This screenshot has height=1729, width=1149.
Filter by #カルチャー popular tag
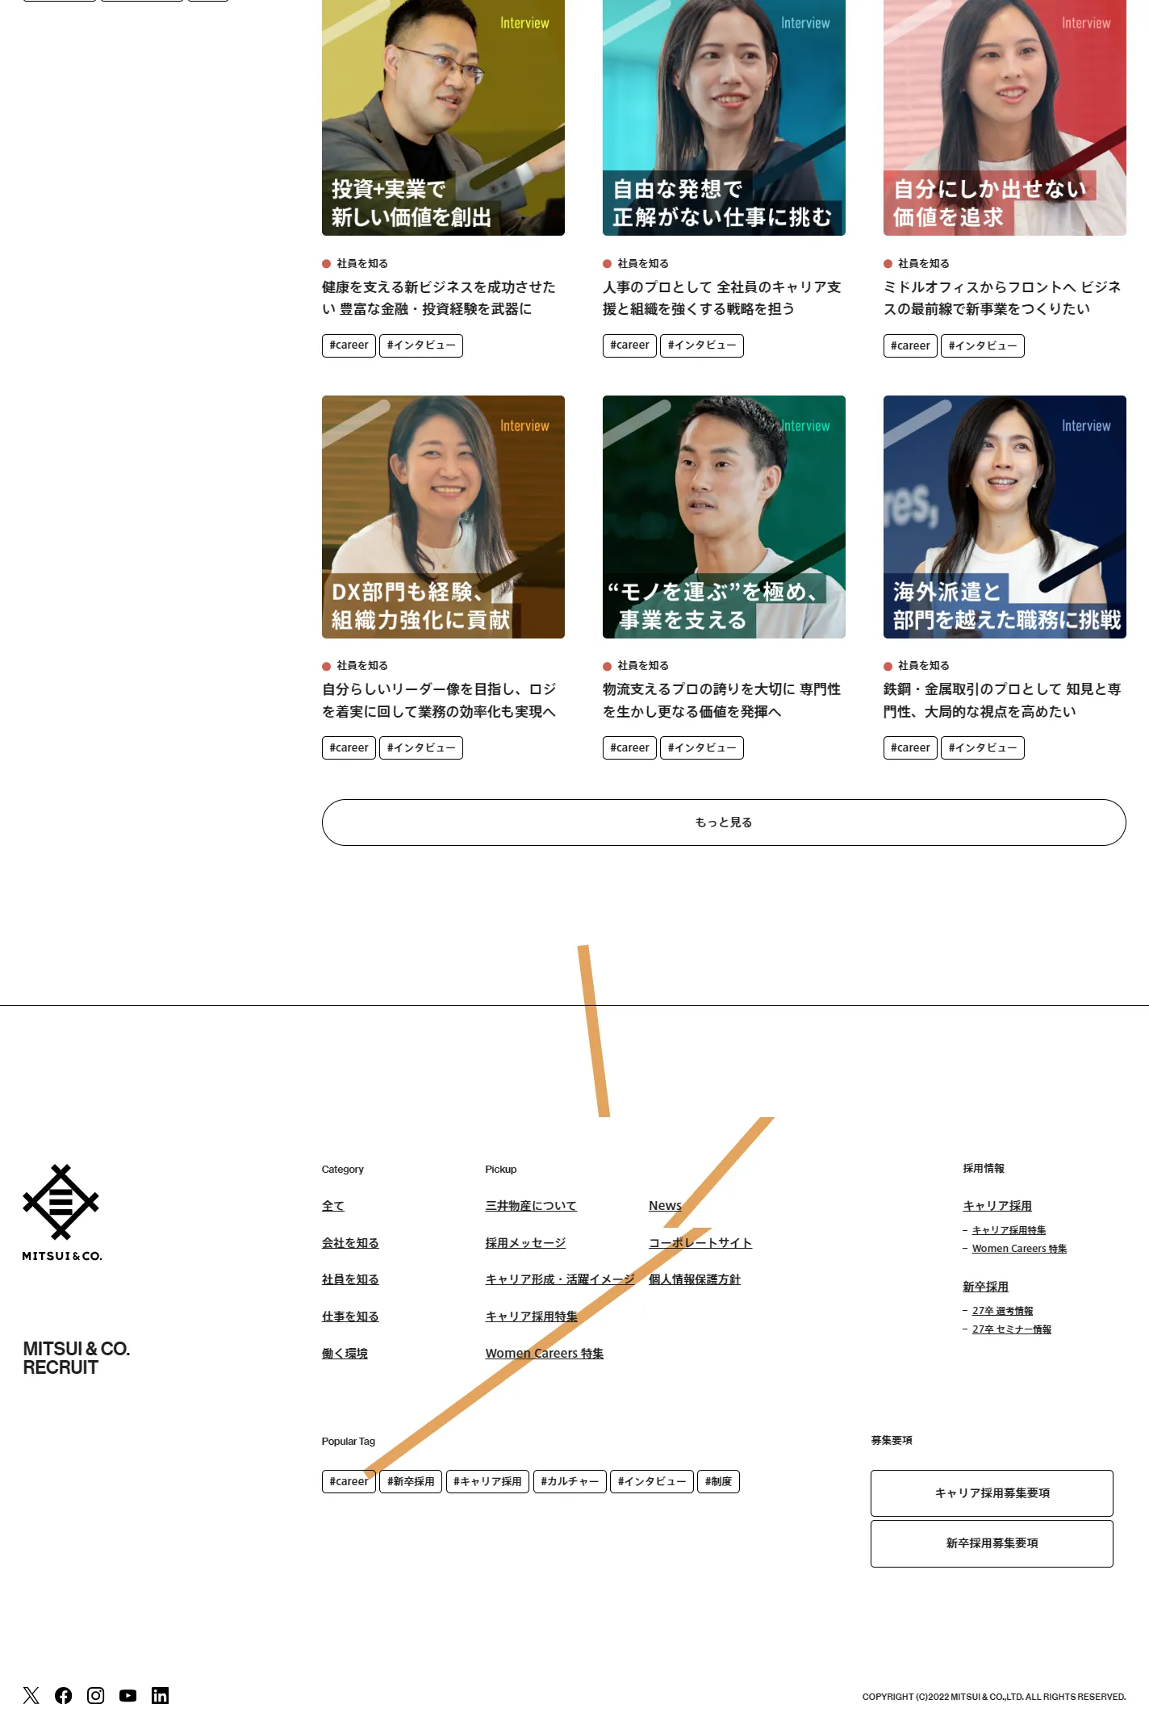[570, 1482]
